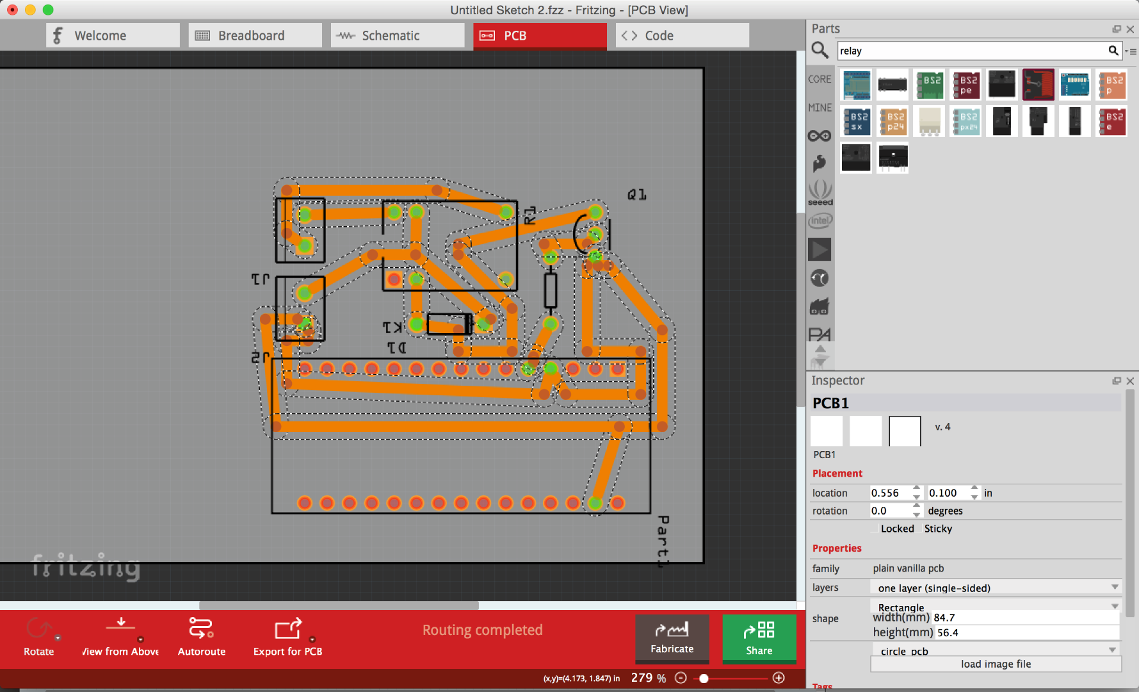
Task: Toggle the Sticky checkbox
Action: 919,529
